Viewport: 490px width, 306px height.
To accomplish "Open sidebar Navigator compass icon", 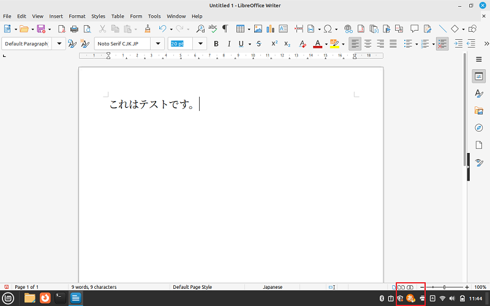I will [x=478, y=128].
